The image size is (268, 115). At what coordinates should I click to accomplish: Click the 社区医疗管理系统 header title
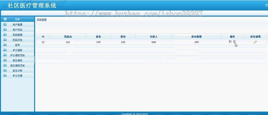click(32, 6)
